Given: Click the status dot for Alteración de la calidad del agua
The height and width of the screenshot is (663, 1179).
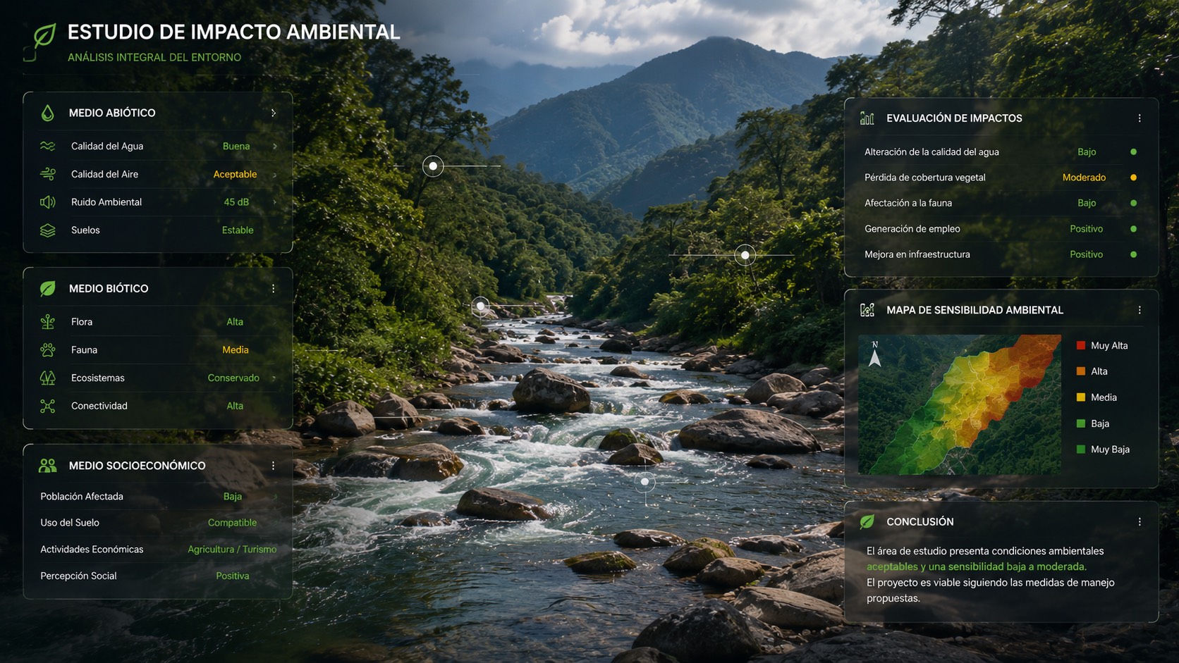Looking at the screenshot, I should (x=1133, y=152).
